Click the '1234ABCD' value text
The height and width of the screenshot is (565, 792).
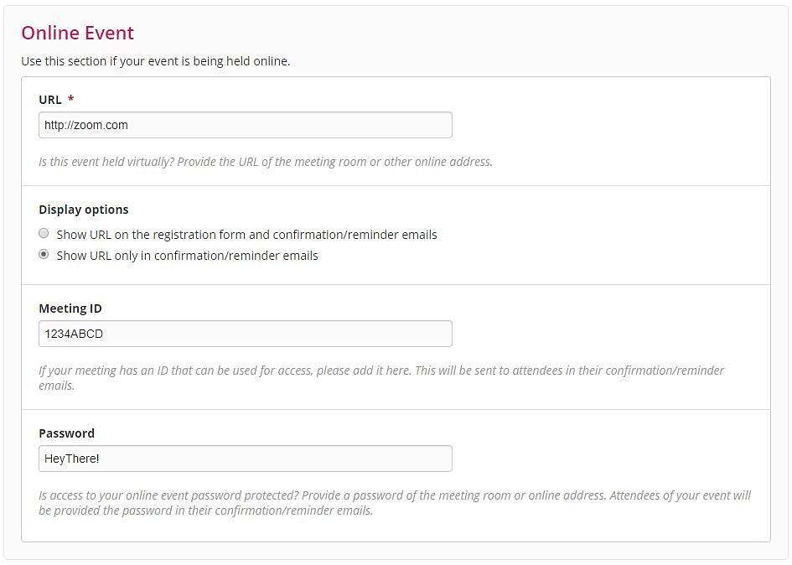click(x=74, y=334)
